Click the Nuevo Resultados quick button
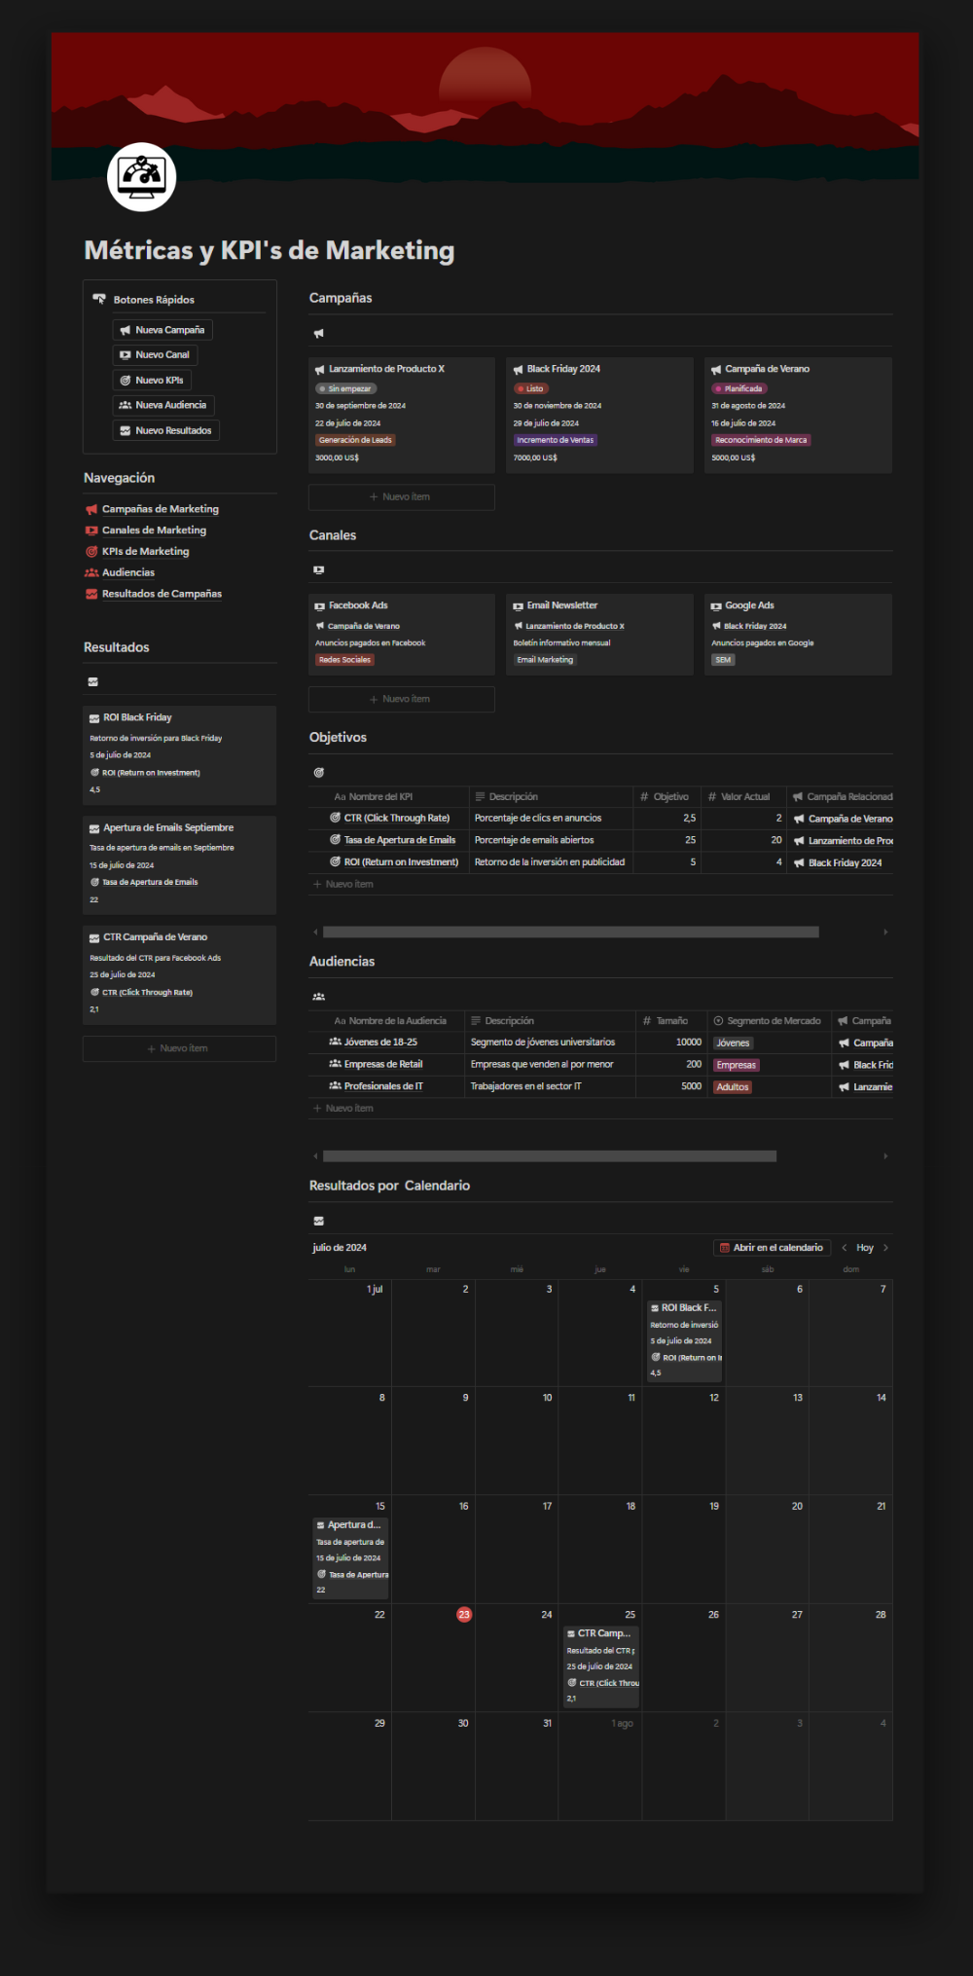The image size is (973, 1976). (166, 430)
